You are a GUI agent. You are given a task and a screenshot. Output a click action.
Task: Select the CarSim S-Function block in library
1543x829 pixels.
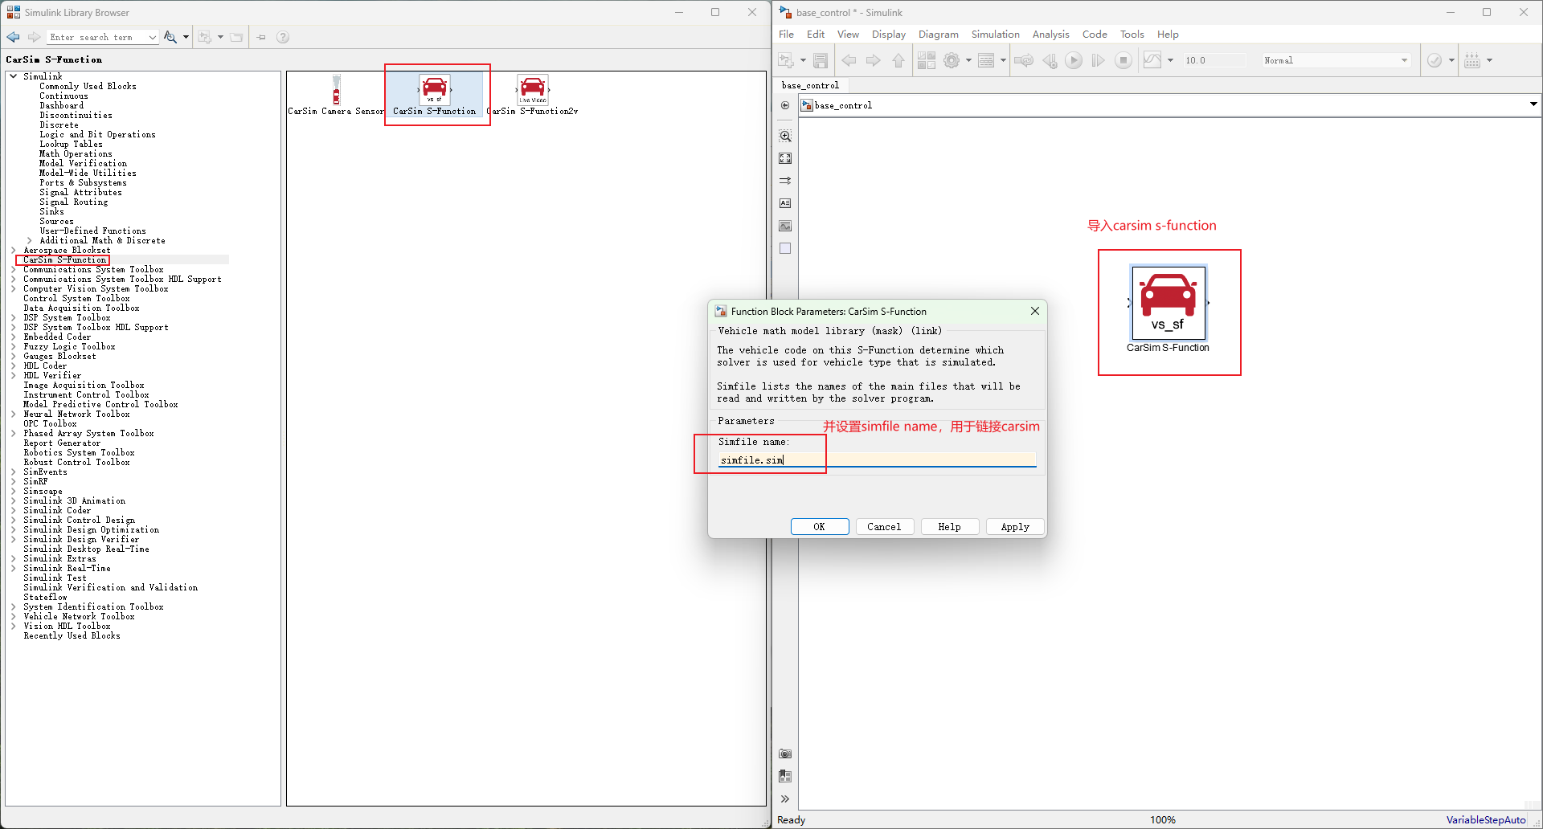(435, 95)
